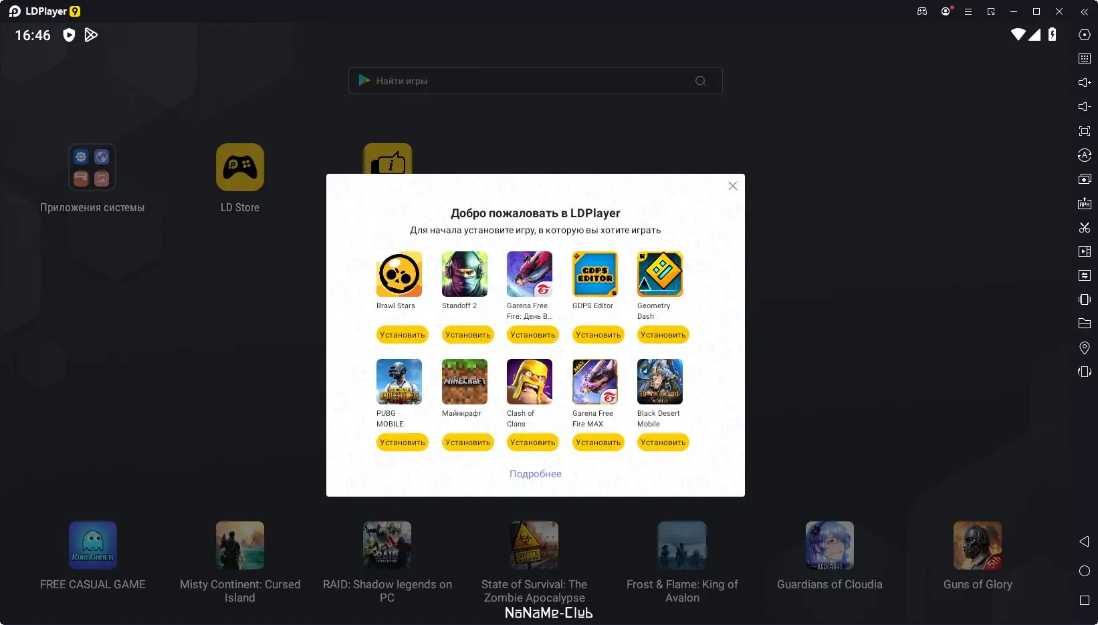Install Clash of Clans

coord(532,443)
